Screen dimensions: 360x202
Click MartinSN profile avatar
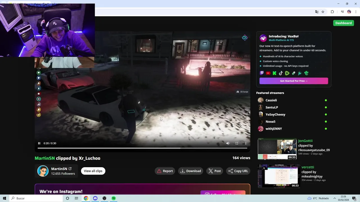[x=43, y=171]
